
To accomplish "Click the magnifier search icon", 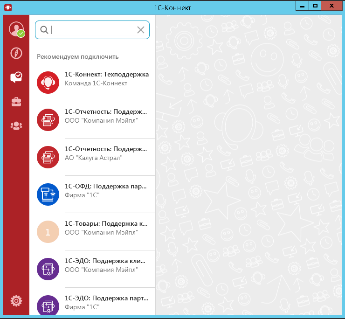I will [44, 30].
